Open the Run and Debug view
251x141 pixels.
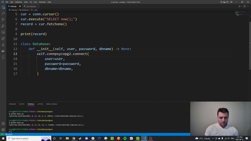coord(3,26)
